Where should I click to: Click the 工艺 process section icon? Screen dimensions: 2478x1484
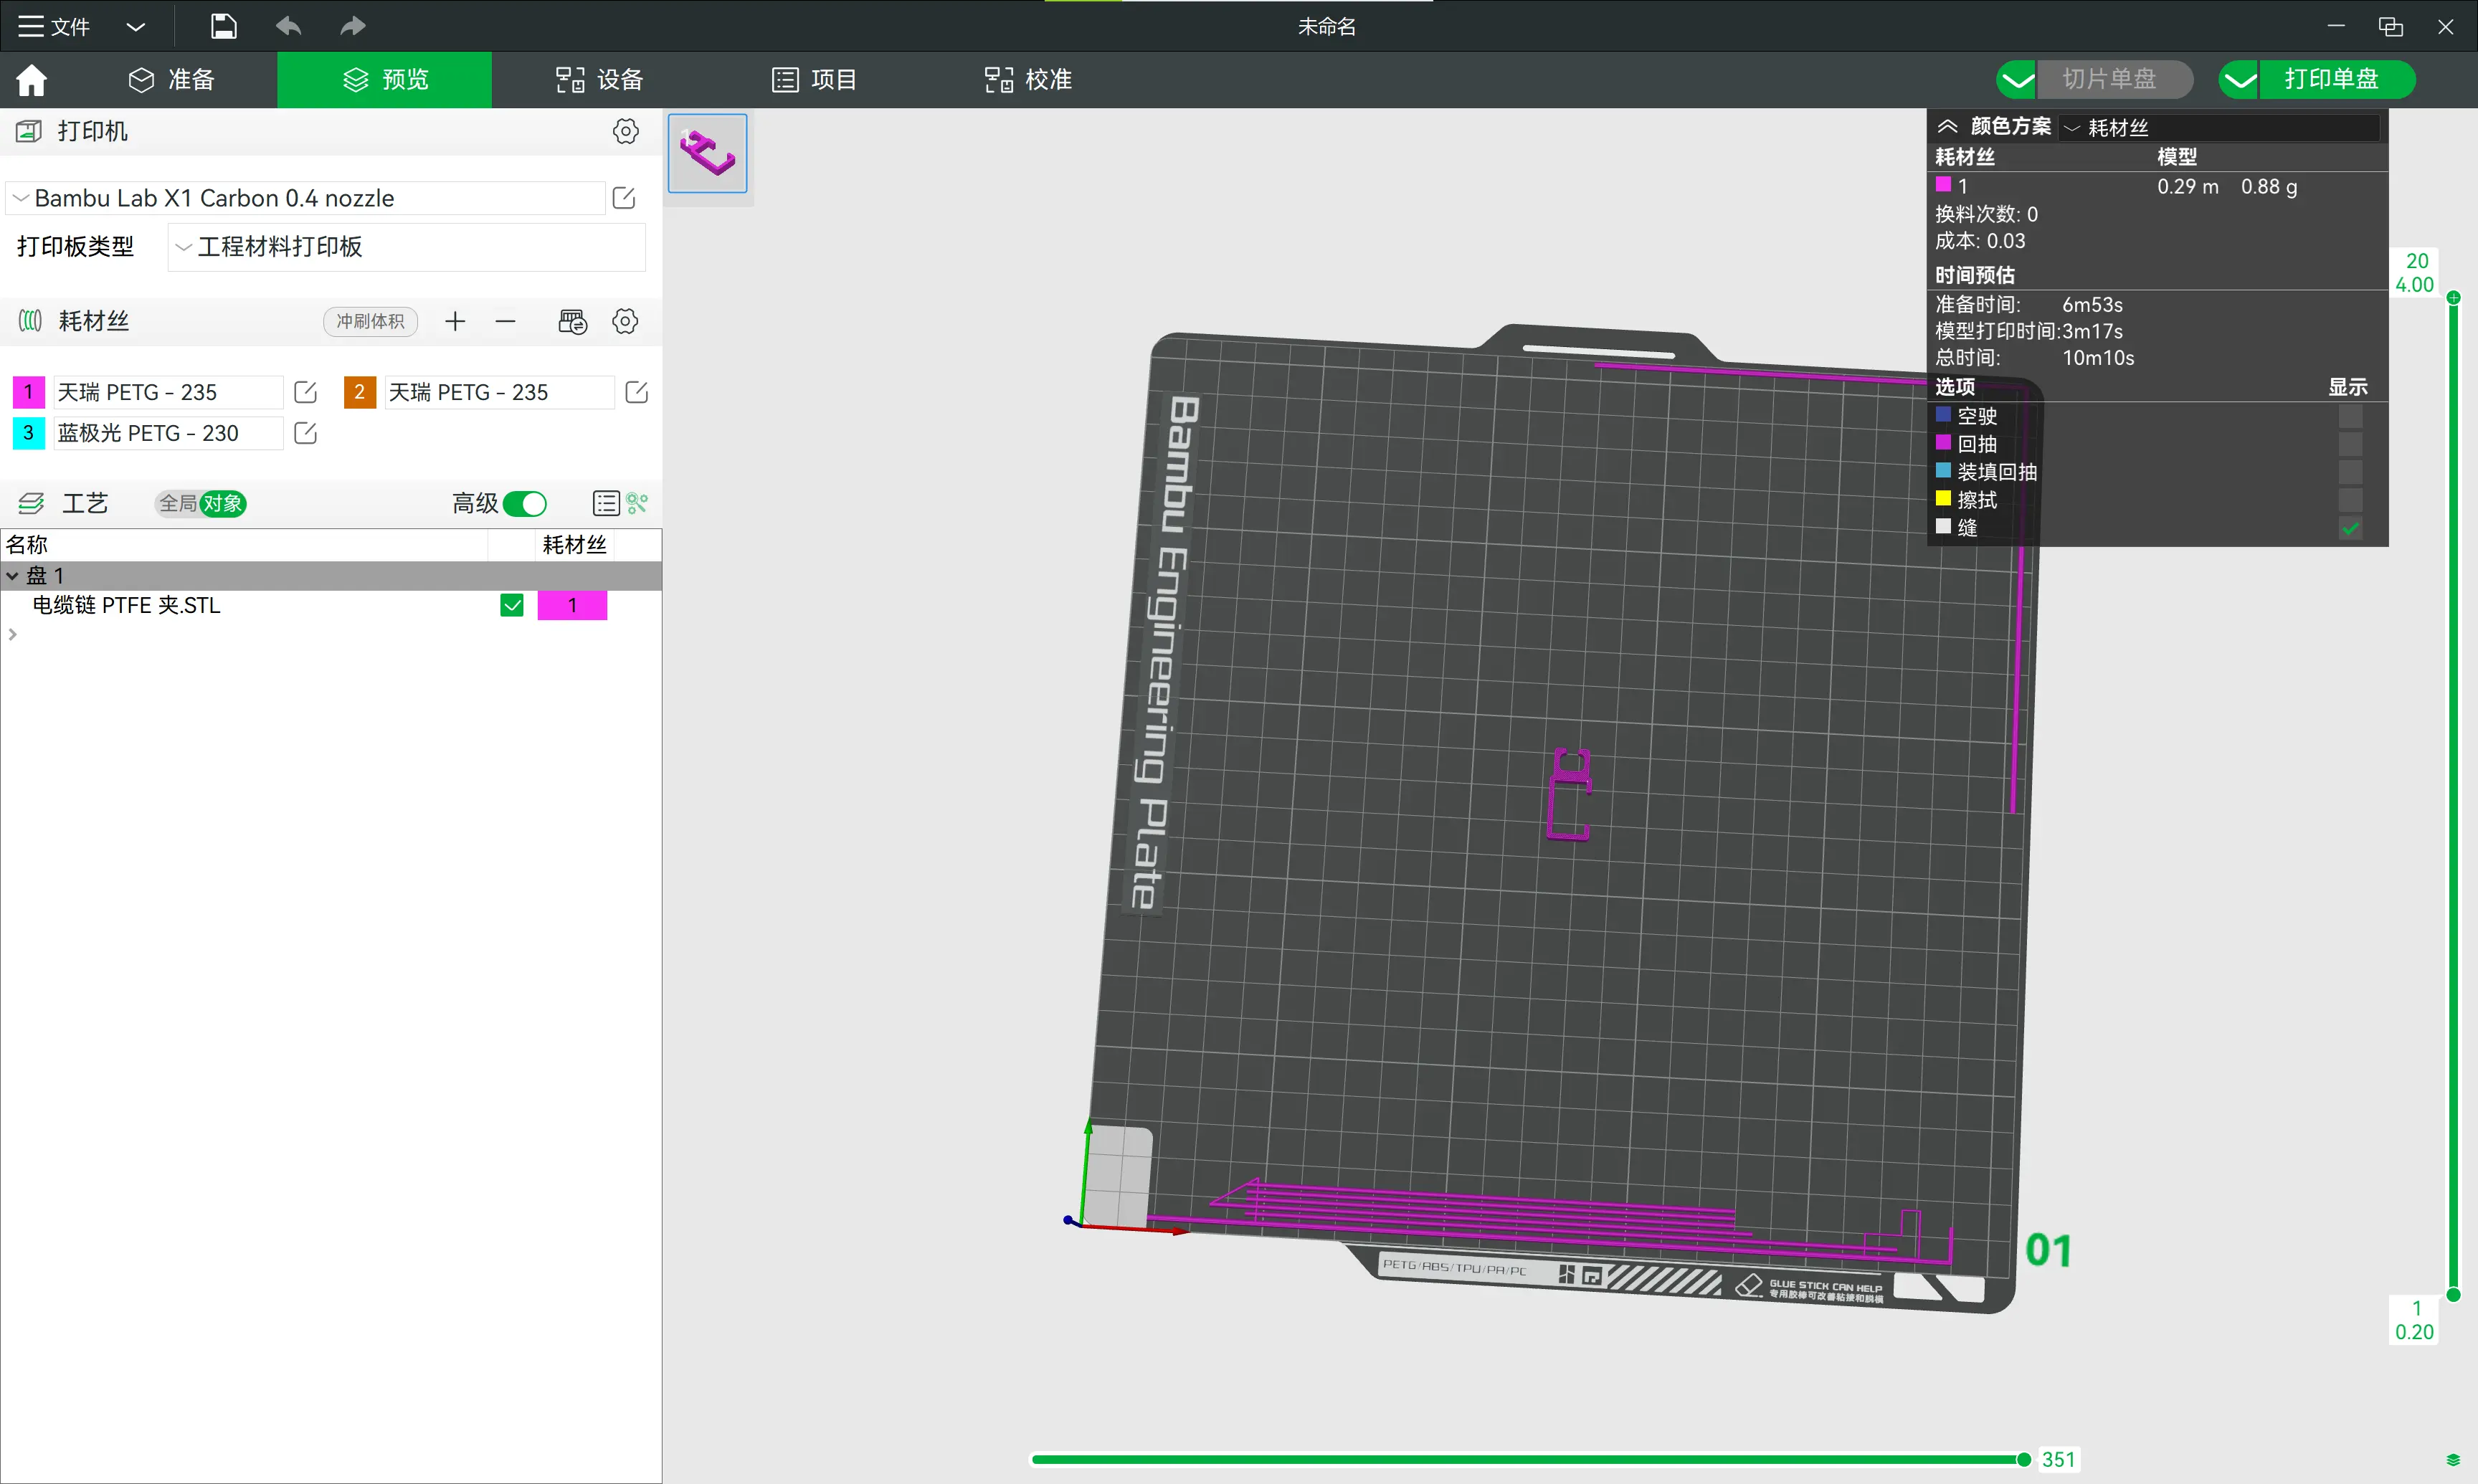pos(32,503)
